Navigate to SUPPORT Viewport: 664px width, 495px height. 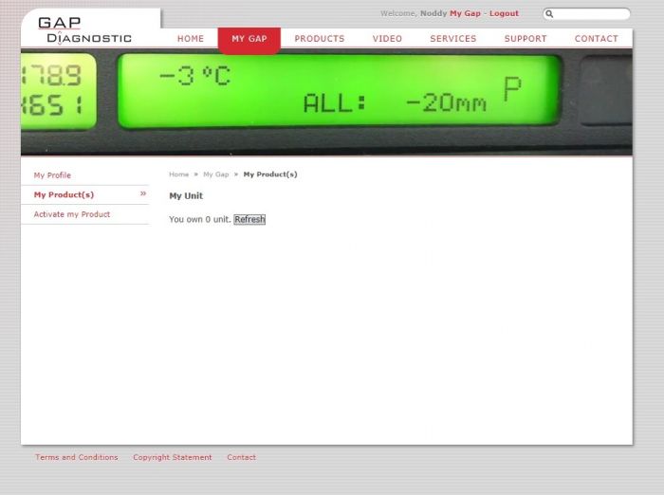[526, 39]
